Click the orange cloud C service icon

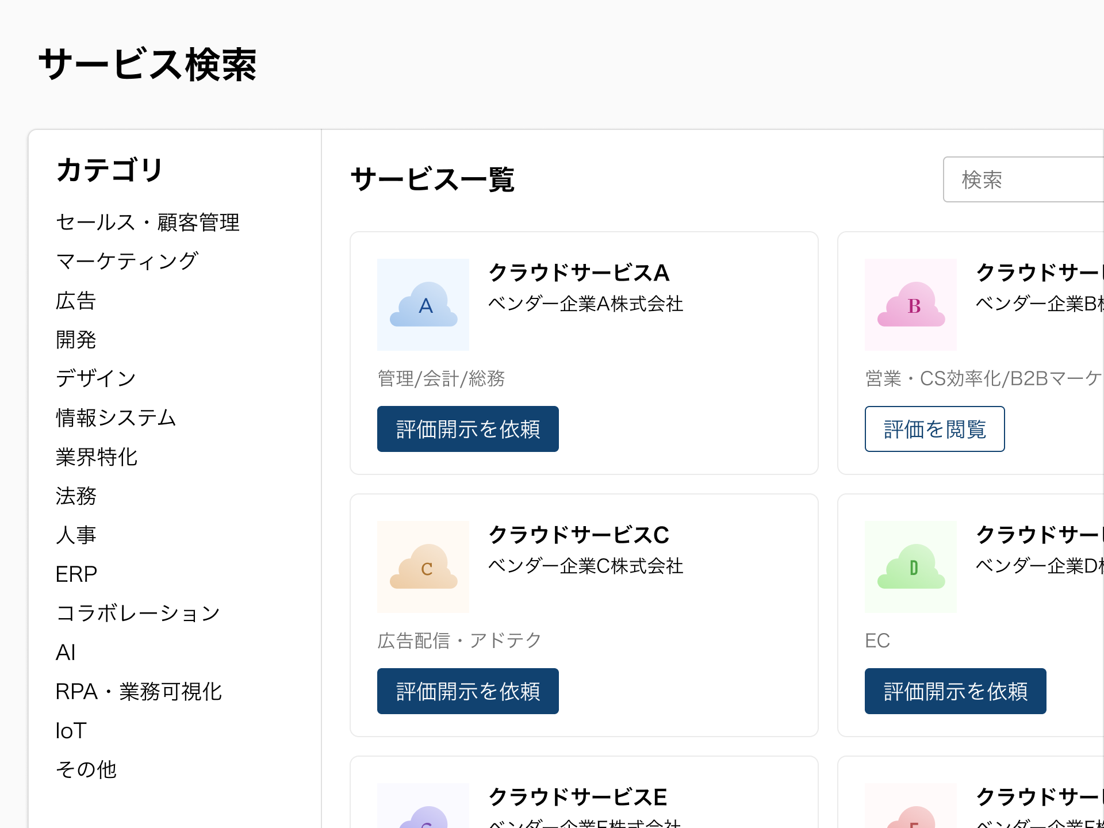click(423, 567)
